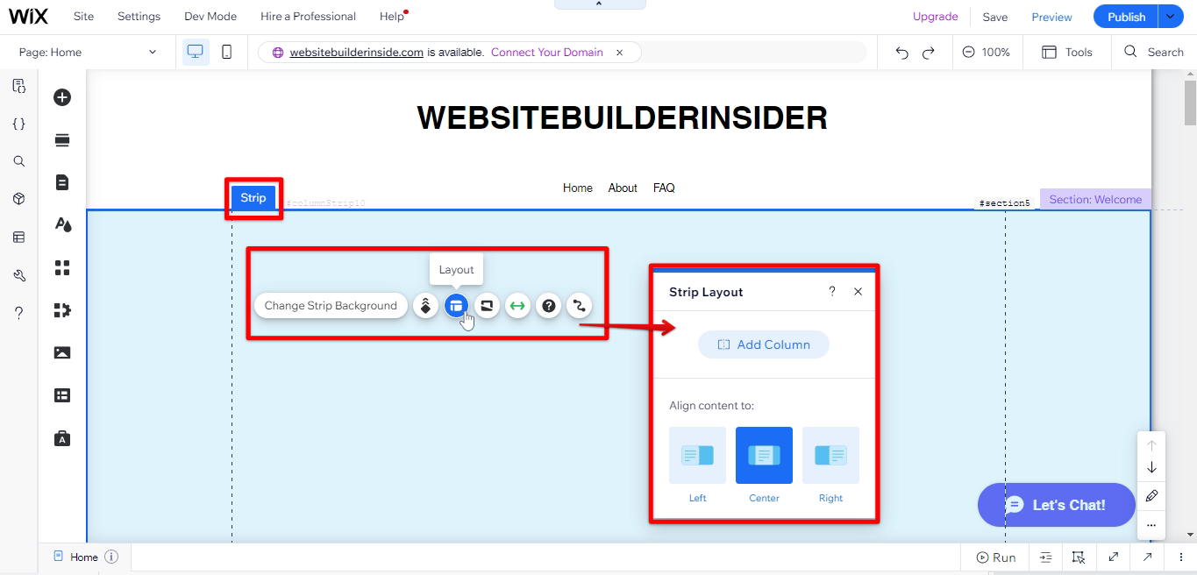The width and height of the screenshot is (1197, 575).
Task: Open the Add Elements plus icon
Action: pos(62,97)
